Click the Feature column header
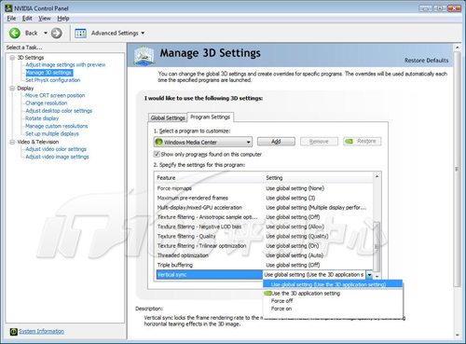Screen dimensions: 466x344 click(209, 178)
